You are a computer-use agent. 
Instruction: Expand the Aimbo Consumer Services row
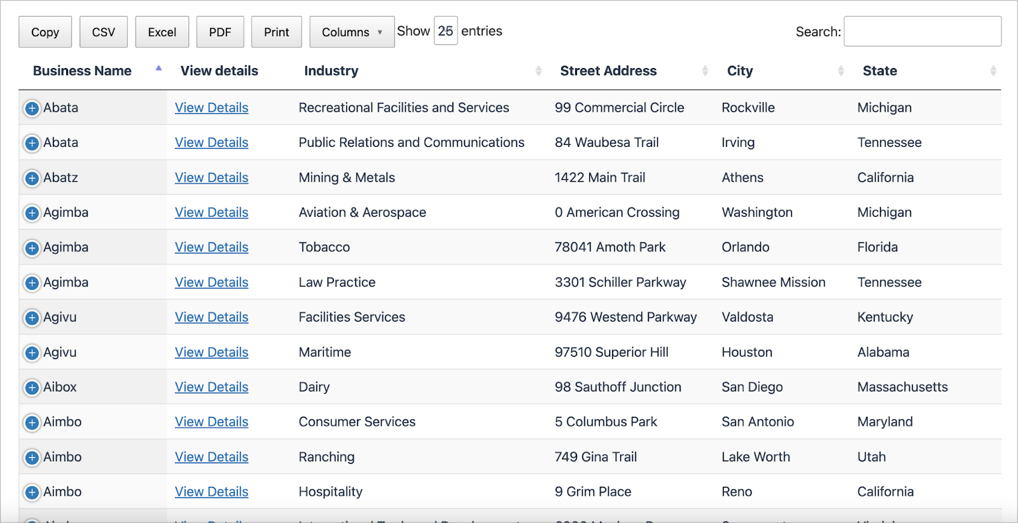click(32, 423)
